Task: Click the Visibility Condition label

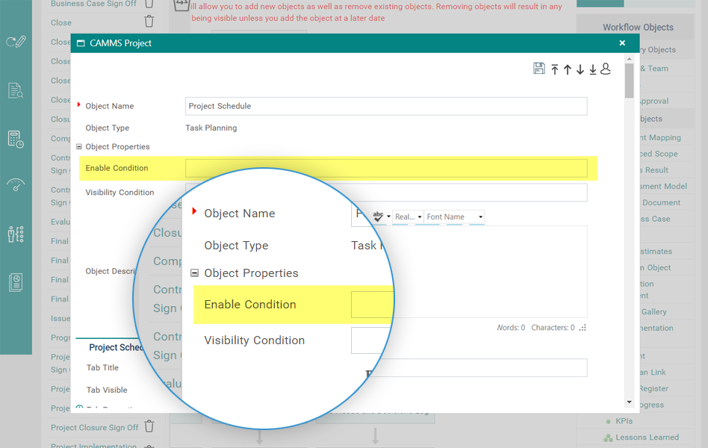Action: click(119, 193)
